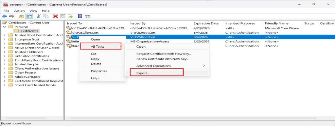This screenshot has height=126, width=335.
Task: Open the View menu
Action: (33, 11)
